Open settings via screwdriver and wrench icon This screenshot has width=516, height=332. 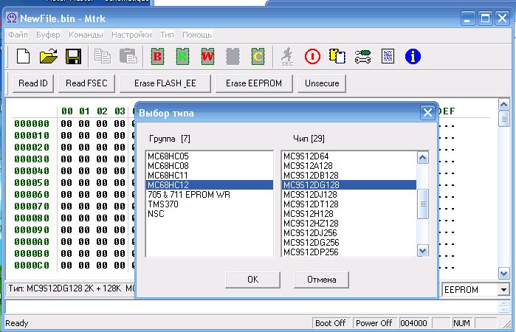[x=362, y=56]
